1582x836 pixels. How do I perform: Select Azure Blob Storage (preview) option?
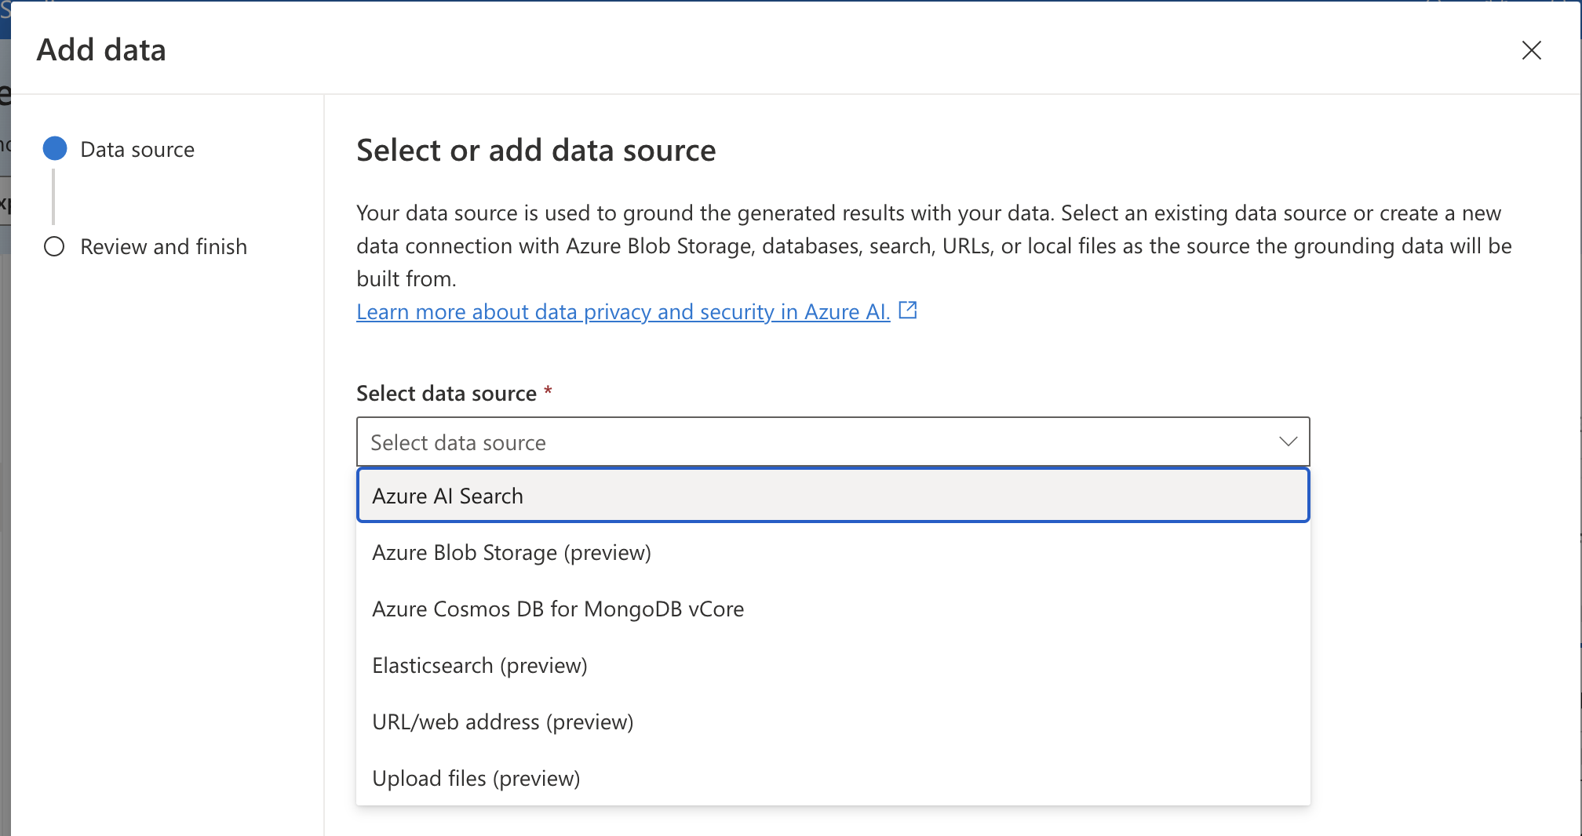click(512, 553)
